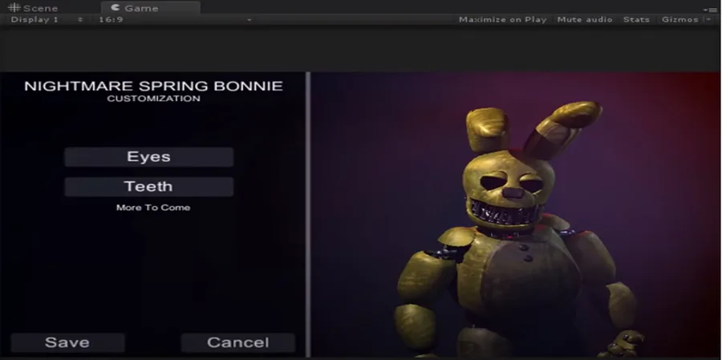Switch to the Scene tab

33,8
